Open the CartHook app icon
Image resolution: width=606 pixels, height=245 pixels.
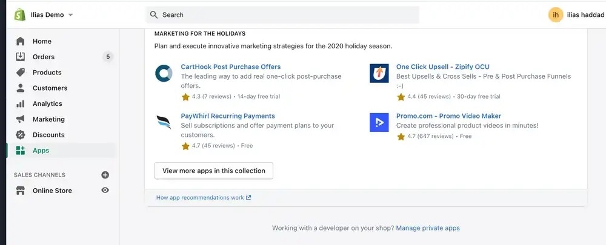164,73
